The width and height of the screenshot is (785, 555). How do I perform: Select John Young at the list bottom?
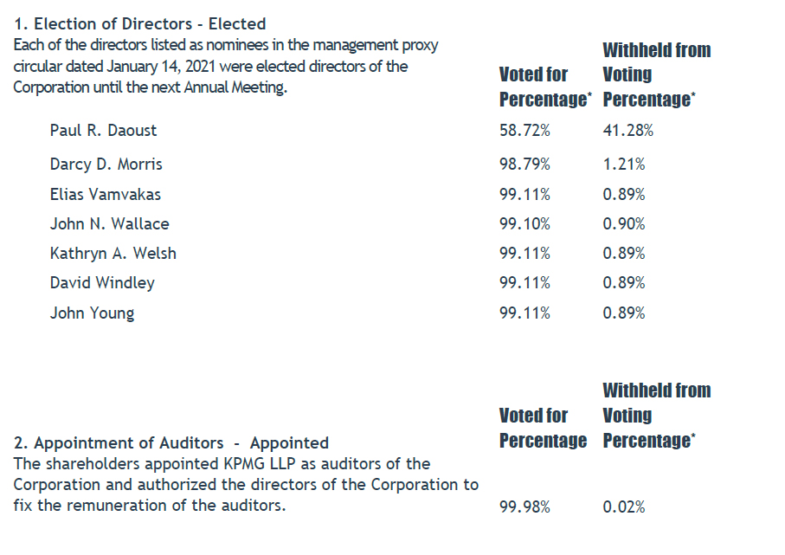coord(92,313)
